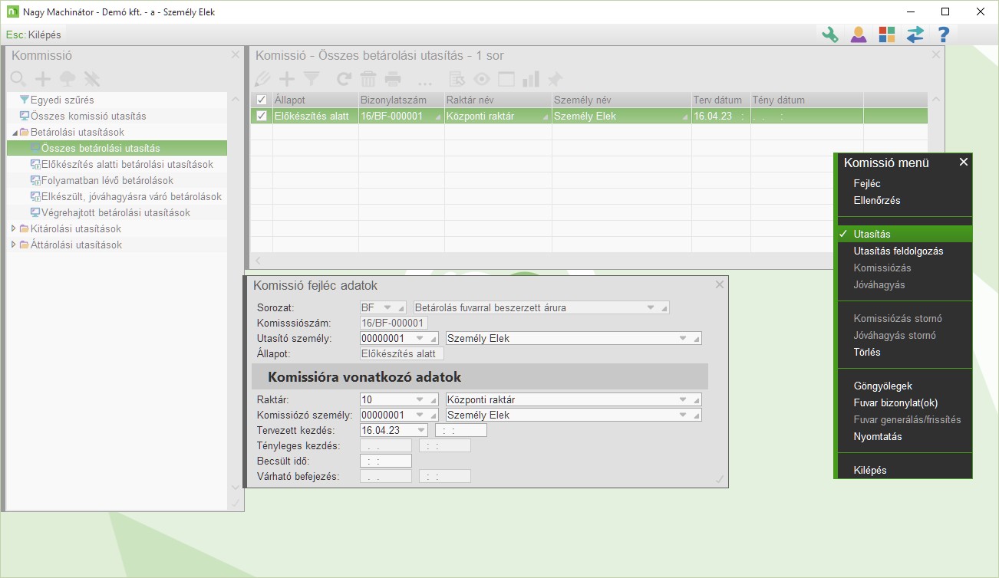Open the Sorozat BF dropdown

(x=388, y=307)
